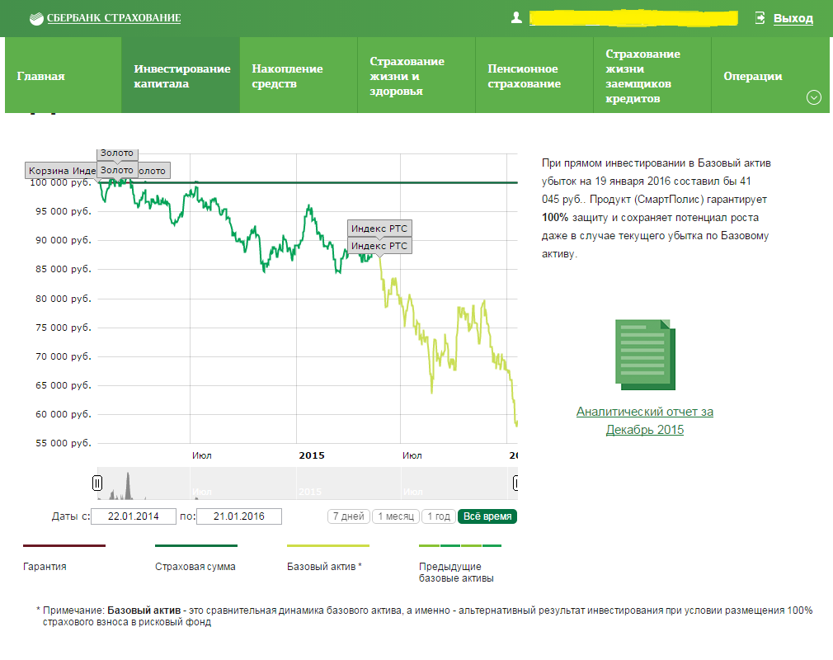Screen dimensions: 833x660
Task: Click the end date field 21.01.2016
Action: pos(239,516)
